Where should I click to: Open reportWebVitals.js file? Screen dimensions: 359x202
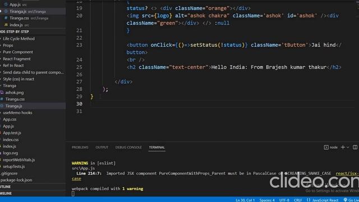point(19,159)
